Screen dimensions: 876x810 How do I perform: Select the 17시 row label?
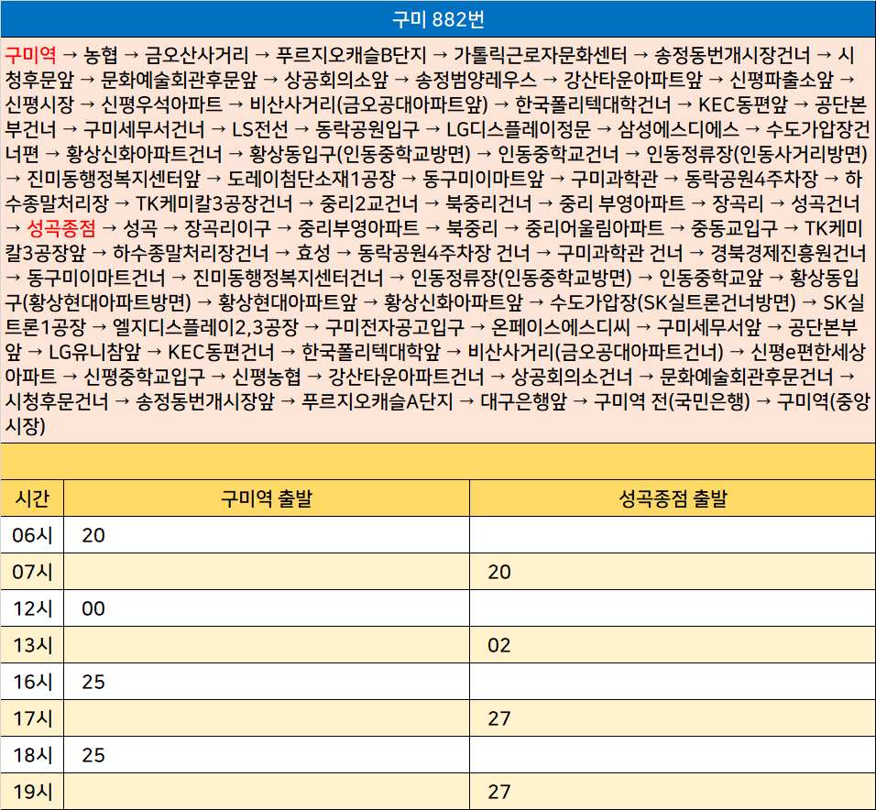(x=32, y=718)
